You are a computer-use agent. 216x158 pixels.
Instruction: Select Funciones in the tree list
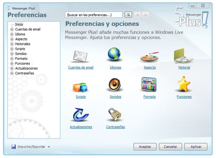22,63
